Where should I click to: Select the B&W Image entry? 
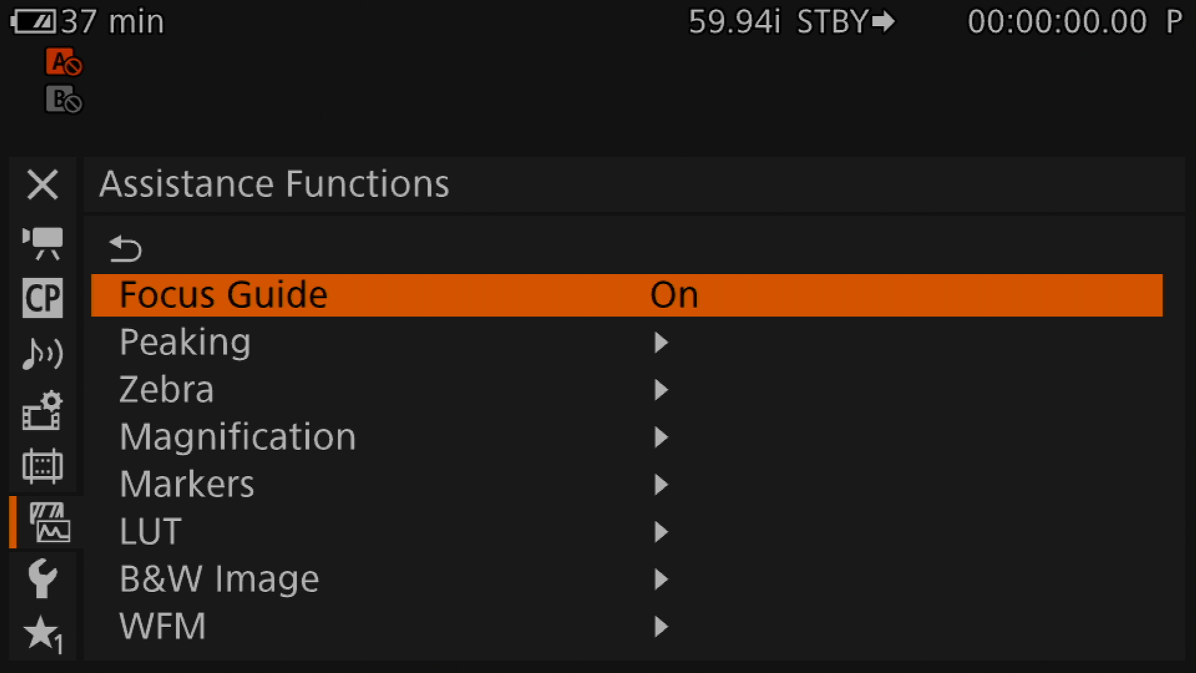pyautogui.click(x=219, y=579)
